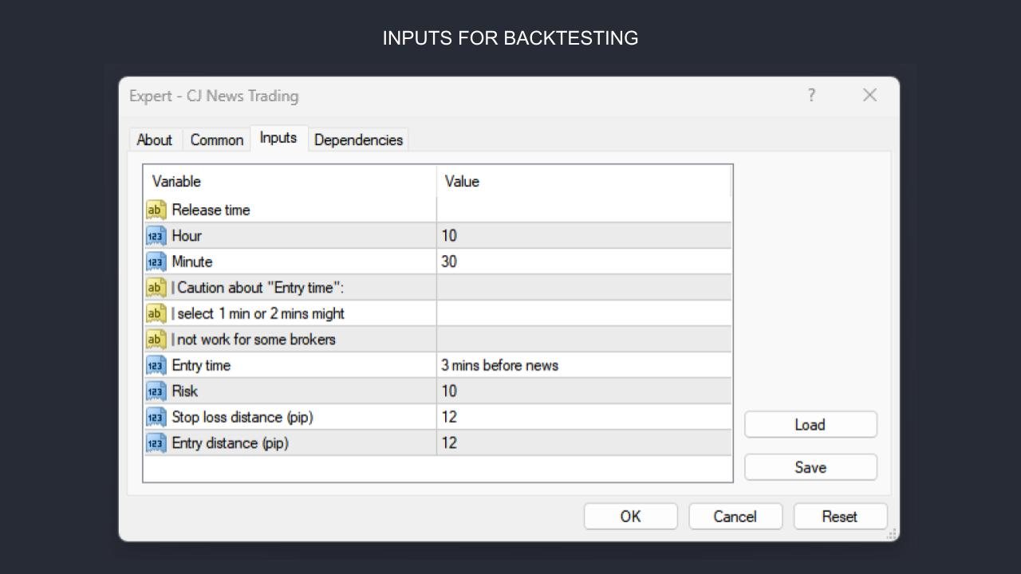This screenshot has width=1021, height=574.
Task: Save the current input settings
Action: [810, 467]
